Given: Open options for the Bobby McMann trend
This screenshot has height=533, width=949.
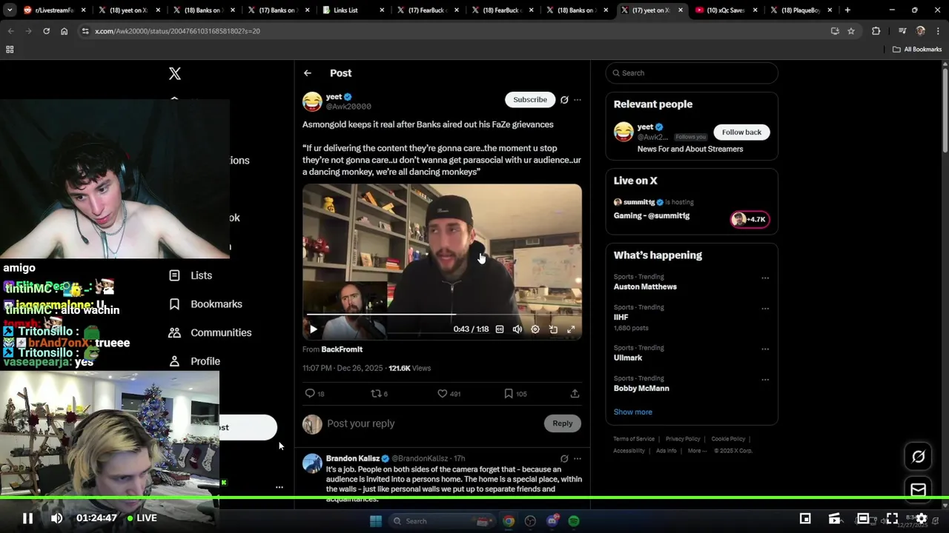Looking at the screenshot, I should click(765, 380).
